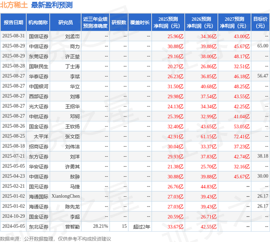The width and height of the screenshot is (270, 242).
Task: Click the 东方证券 institution cell
Action: click(x=39, y=156)
